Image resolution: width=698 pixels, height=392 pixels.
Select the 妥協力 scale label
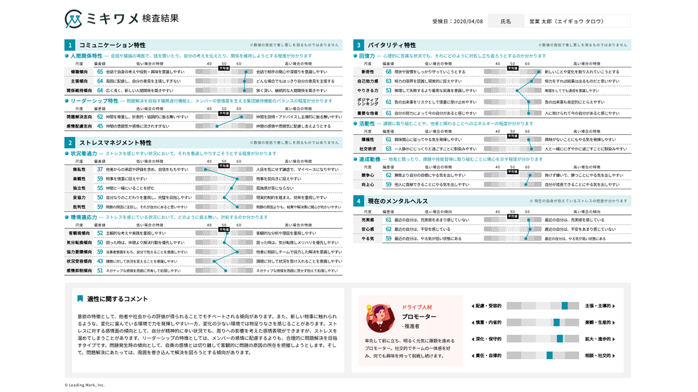tap(79, 197)
